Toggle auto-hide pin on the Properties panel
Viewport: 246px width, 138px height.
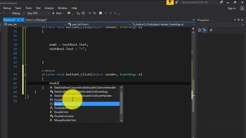(x=238, y=20)
